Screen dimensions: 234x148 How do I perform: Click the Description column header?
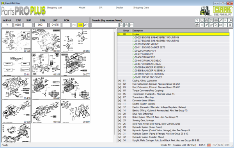coord(180,31)
